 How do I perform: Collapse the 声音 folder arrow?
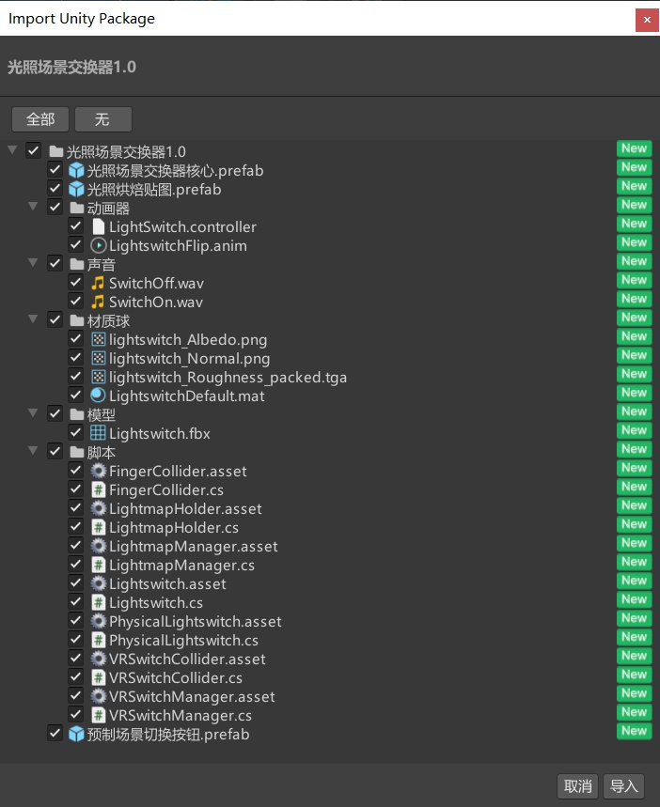click(x=33, y=263)
